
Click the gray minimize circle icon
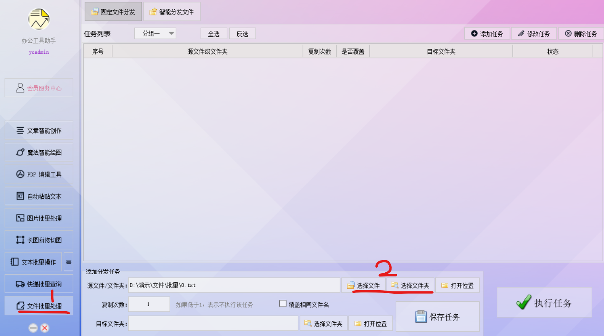pos(33,328)
